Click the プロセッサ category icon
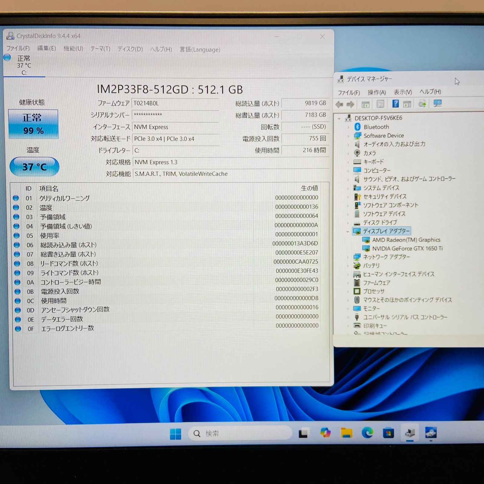This screenshot has width=484, height=484. click(x=357, y=291)
